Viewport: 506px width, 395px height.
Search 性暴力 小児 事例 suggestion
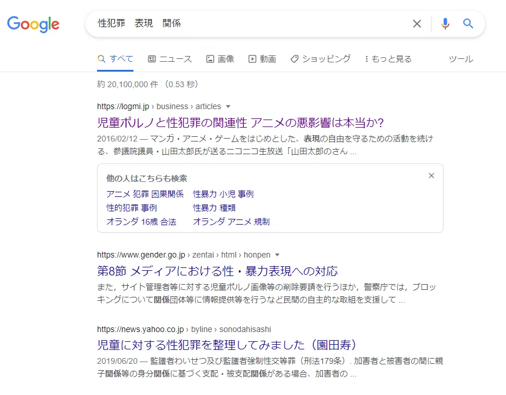coord(224,194)
